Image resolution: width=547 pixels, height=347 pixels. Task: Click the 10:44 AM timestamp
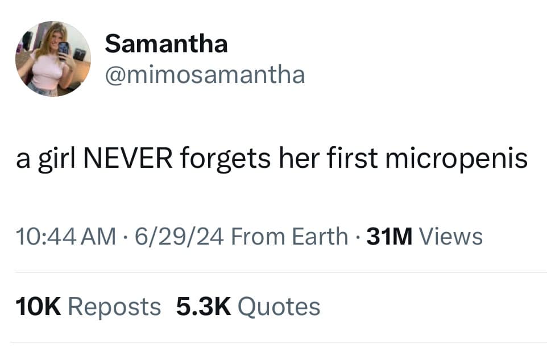(63, 236)
